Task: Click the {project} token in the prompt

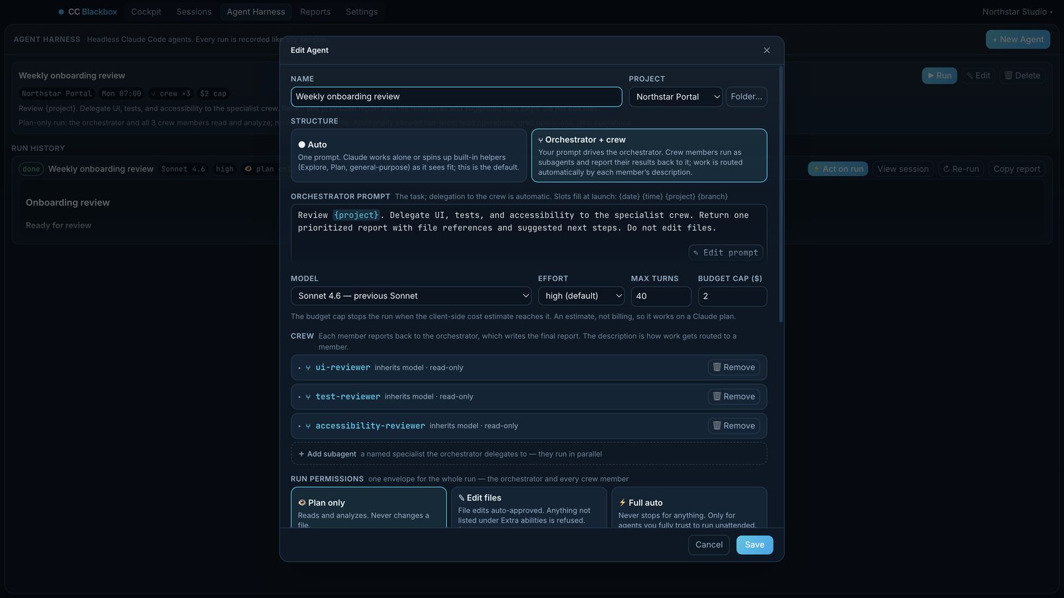Action: [x=356, y=215]
